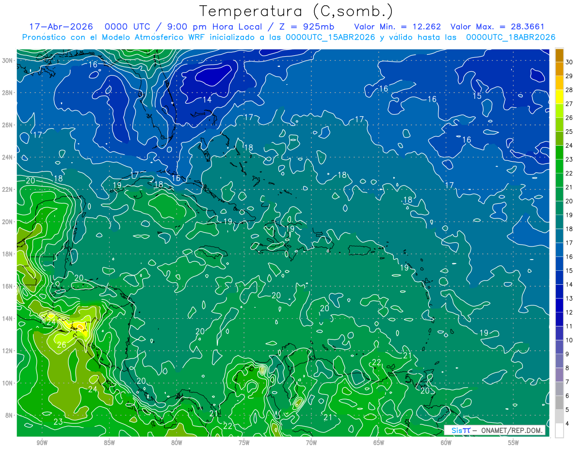Select the white swatch below the 4 label
This screenshot has width=582, height=449.
[559, 430]
